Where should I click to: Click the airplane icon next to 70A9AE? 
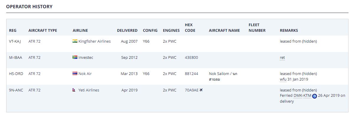click(201, 90)
